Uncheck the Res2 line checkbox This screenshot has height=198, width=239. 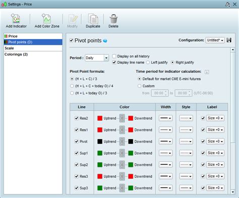(77, 118)
